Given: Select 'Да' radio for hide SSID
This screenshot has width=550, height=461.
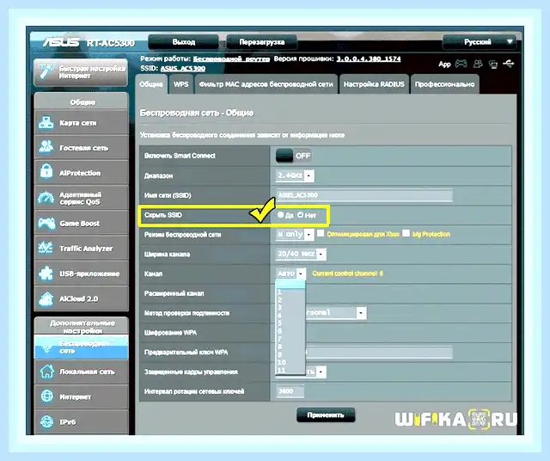Looking at the screenshot, I should [x=280, y=215].
